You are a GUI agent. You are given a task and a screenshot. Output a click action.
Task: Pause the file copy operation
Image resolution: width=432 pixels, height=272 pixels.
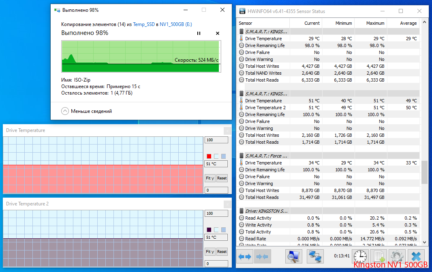coord(199,33)
